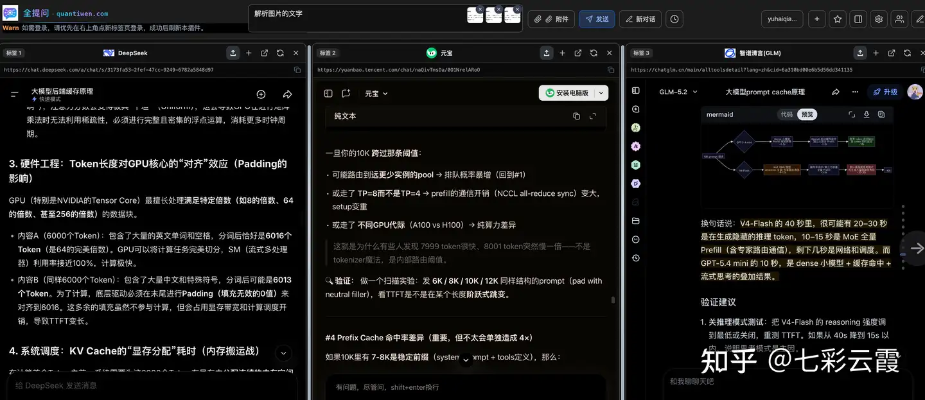Open the history clock icon in top toolbar

click(x=674, y=19)
